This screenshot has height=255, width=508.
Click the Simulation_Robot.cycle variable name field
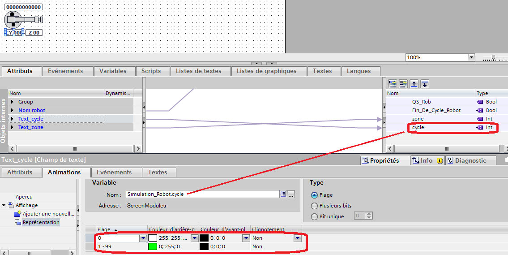(x=203, y=194)
